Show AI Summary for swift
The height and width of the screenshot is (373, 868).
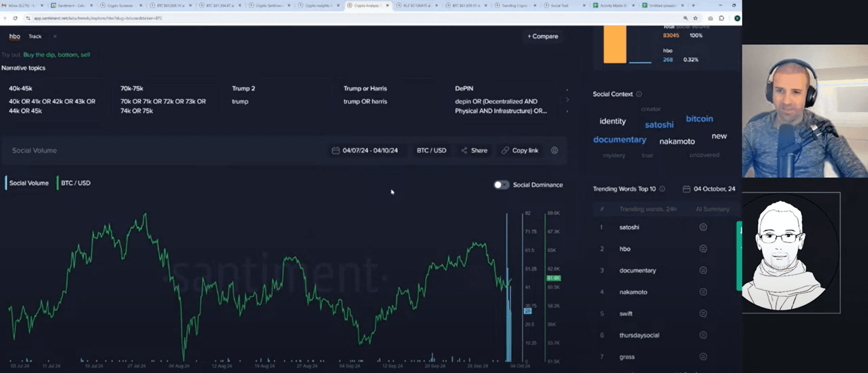click(703, 314)
